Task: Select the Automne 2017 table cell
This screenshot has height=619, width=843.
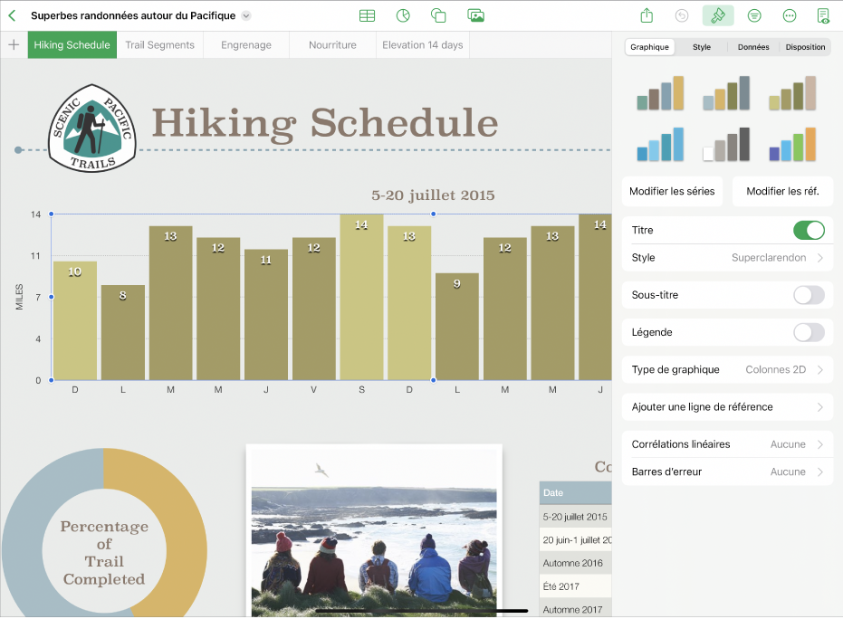Action: pyautogui.click(x=575, y=609)
